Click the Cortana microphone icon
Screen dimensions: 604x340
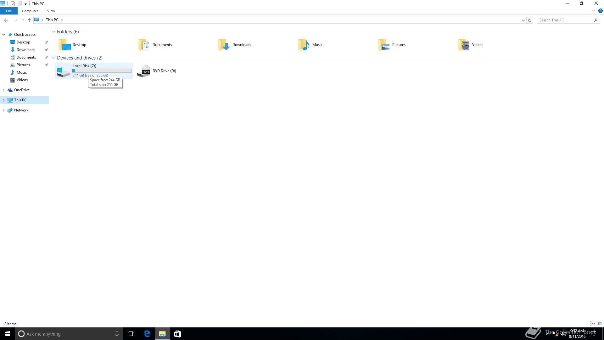pyautogui.click(x=117, y=334)
